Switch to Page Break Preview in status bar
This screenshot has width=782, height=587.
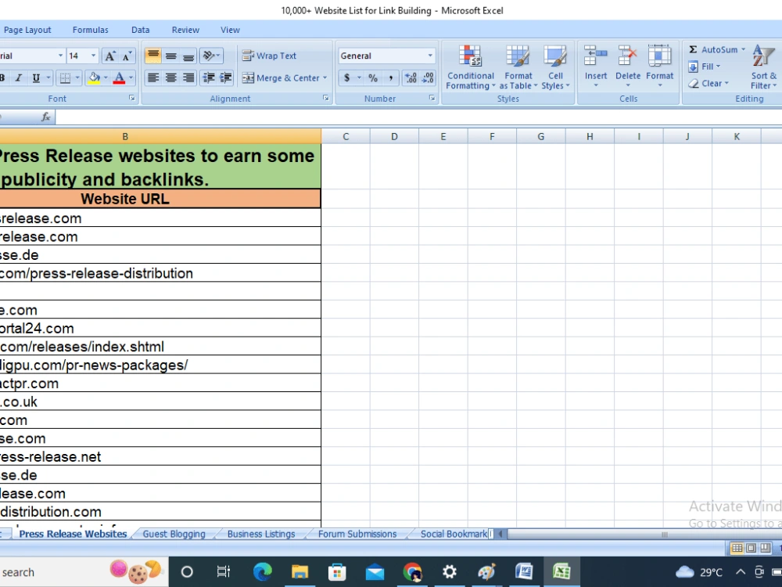pyautogui.click(x=765, y=548)
